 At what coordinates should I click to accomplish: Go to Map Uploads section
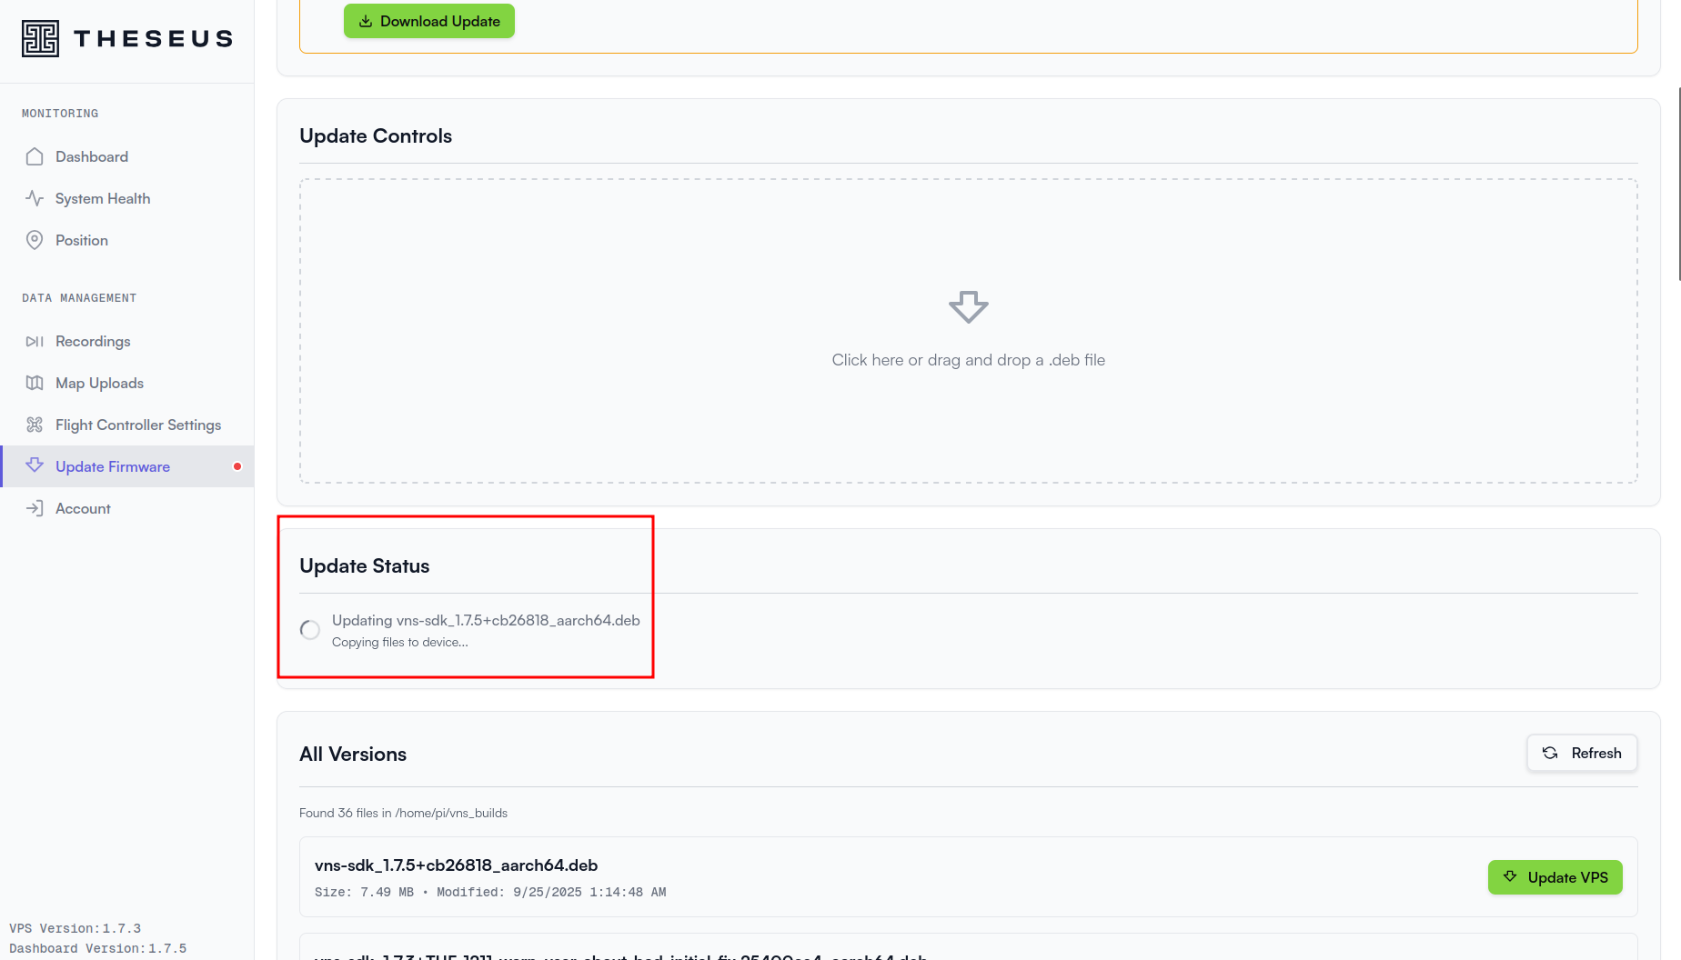[99, 384]
